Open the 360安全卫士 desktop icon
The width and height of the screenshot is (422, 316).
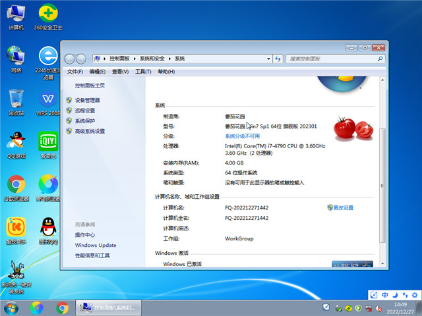(x=48, y=17)
